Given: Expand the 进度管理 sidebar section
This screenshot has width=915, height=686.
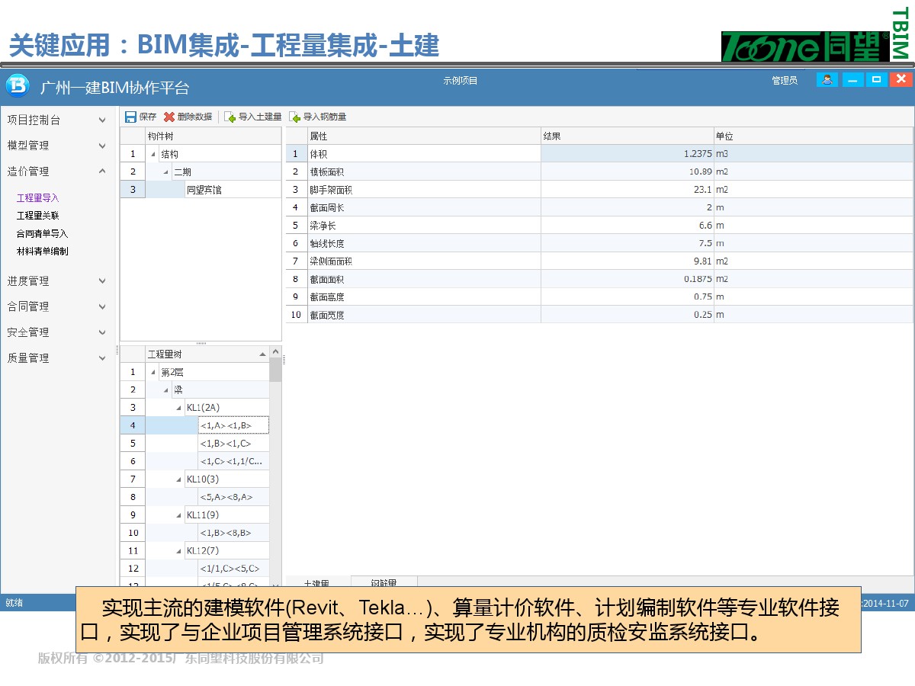Looking at the screenshot, I should click(x=102, y=281).
